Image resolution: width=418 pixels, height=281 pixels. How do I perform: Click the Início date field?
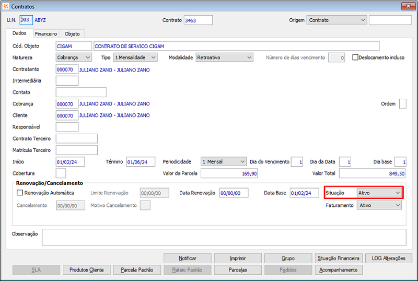pyautogui.click(x=70, y=161)
